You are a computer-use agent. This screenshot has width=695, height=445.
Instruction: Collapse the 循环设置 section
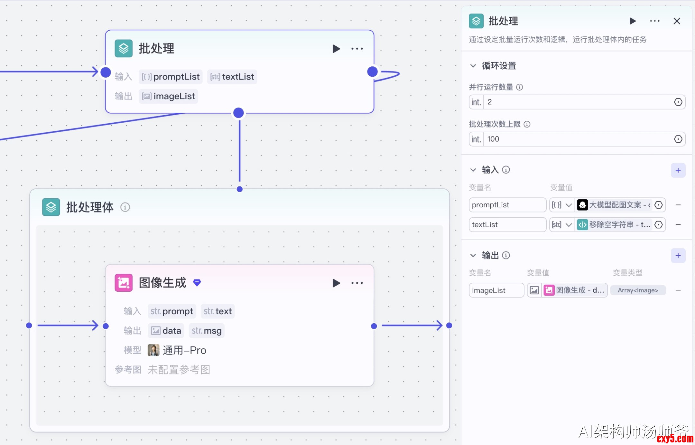[473, 66]
